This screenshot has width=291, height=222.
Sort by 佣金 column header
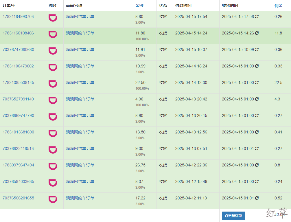(278, 5)
